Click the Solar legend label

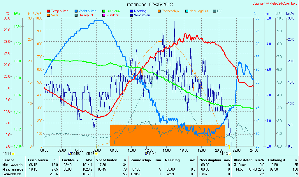pyautogui.click(x=55, y=15)
